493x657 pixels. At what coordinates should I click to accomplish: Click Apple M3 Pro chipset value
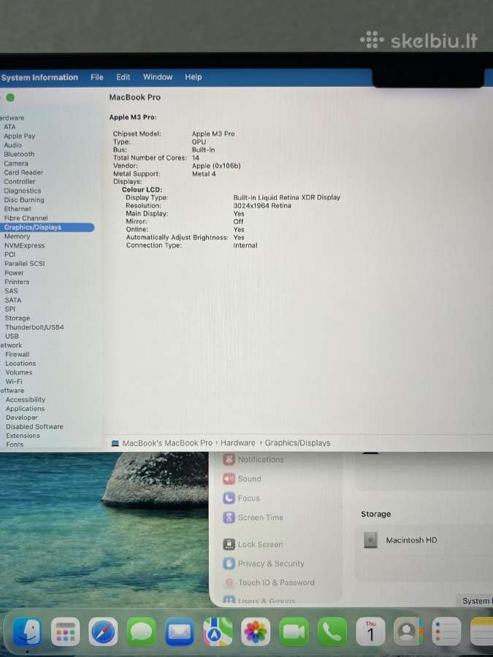(213, 134)
